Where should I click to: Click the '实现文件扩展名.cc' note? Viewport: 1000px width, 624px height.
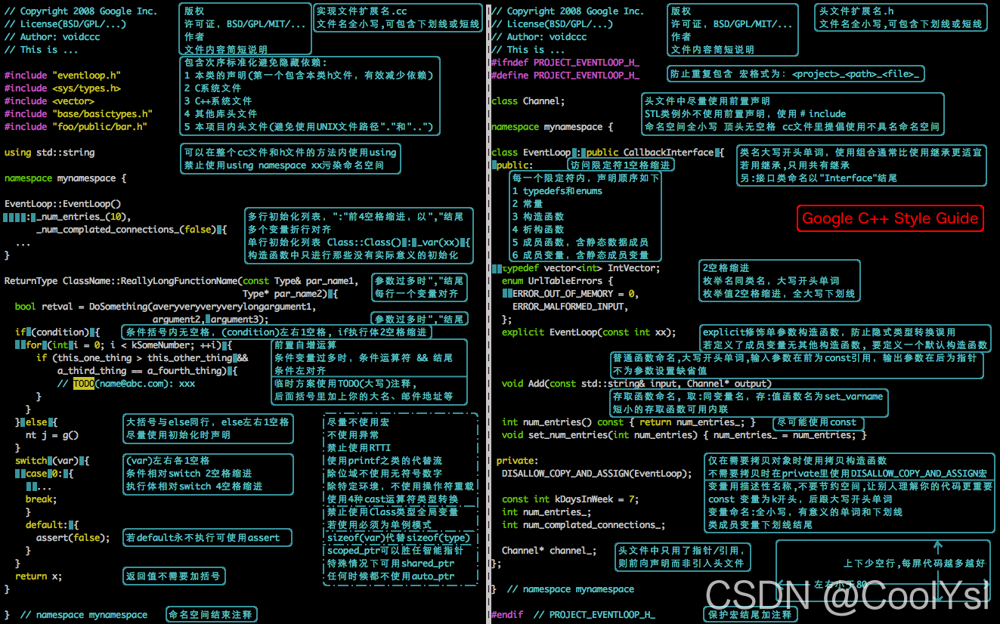[x=362, y=11]
